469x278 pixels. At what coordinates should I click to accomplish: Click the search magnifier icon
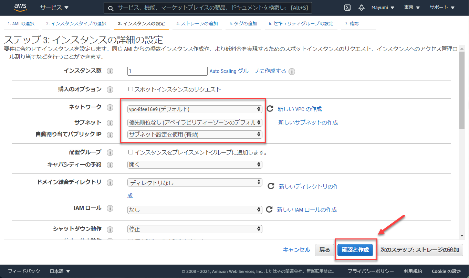(111, 8)
